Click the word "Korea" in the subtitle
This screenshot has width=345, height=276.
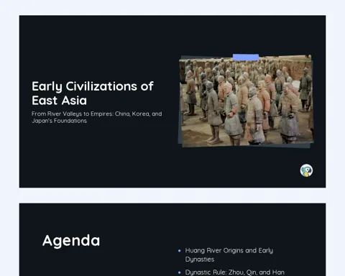[x=140, y=114]
